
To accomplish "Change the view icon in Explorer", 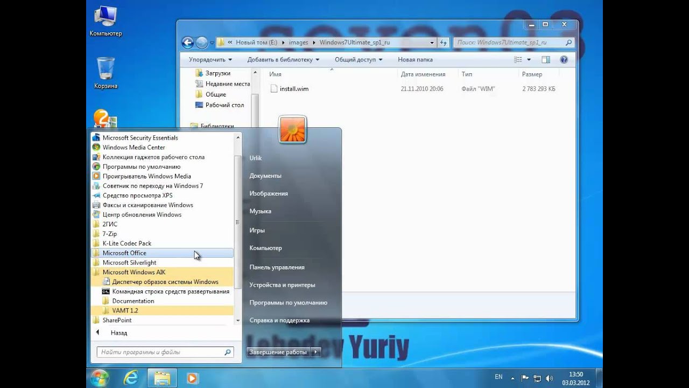I will click(518, 60).
